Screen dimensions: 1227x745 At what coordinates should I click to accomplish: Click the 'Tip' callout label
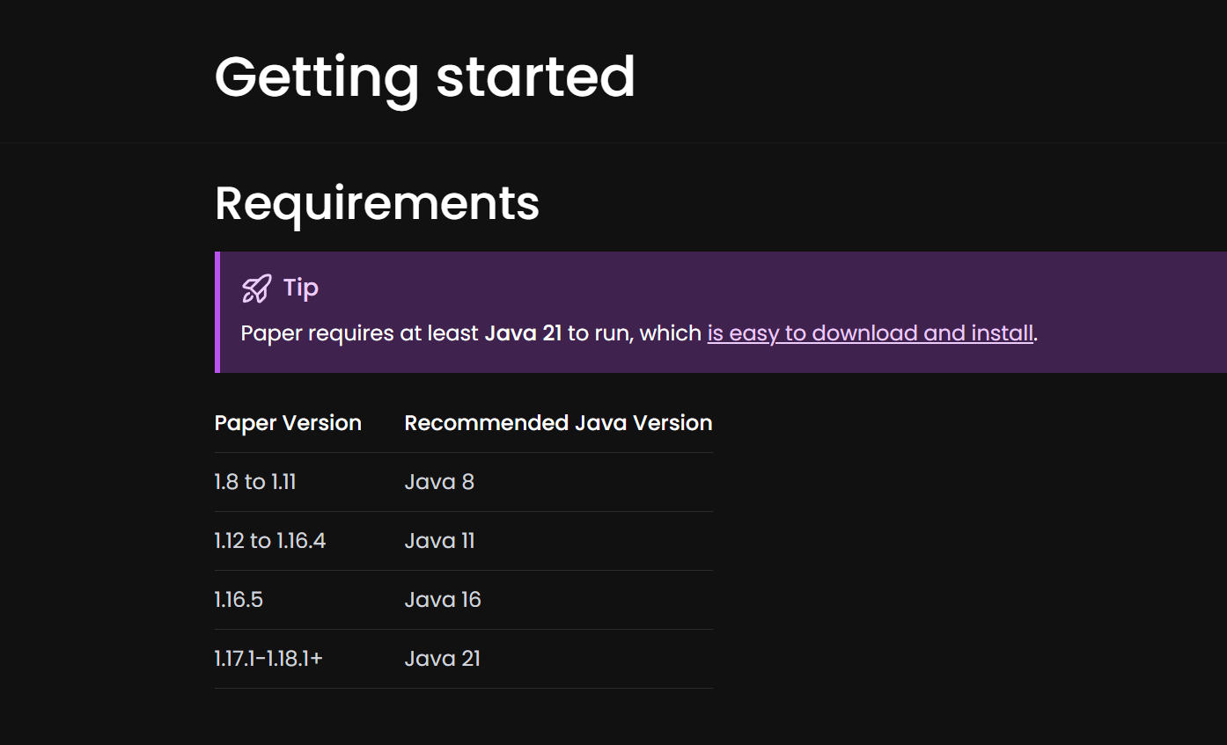tap(301, 288)
